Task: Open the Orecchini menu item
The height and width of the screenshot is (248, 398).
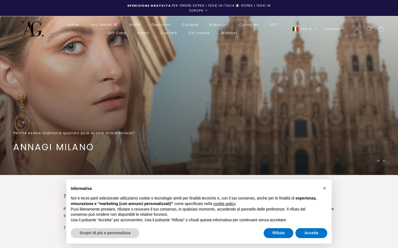Action: (161, 25)
